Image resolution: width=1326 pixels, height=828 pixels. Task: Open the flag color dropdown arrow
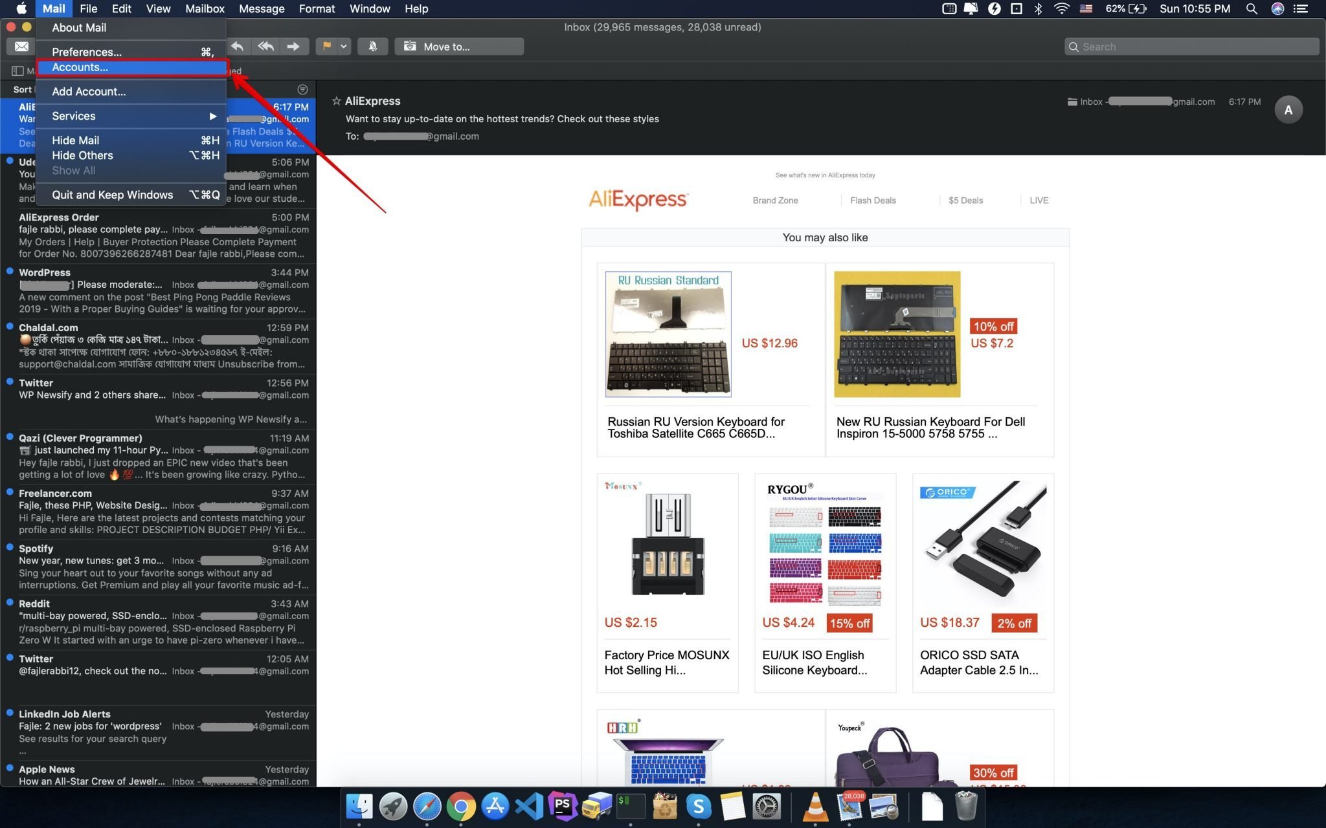344,47
